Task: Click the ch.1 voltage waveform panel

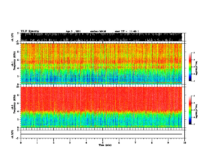Action: tap(101, 37)
